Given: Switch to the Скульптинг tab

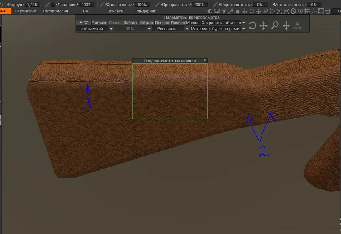Looking at the screenshot, I should (26, 11).
